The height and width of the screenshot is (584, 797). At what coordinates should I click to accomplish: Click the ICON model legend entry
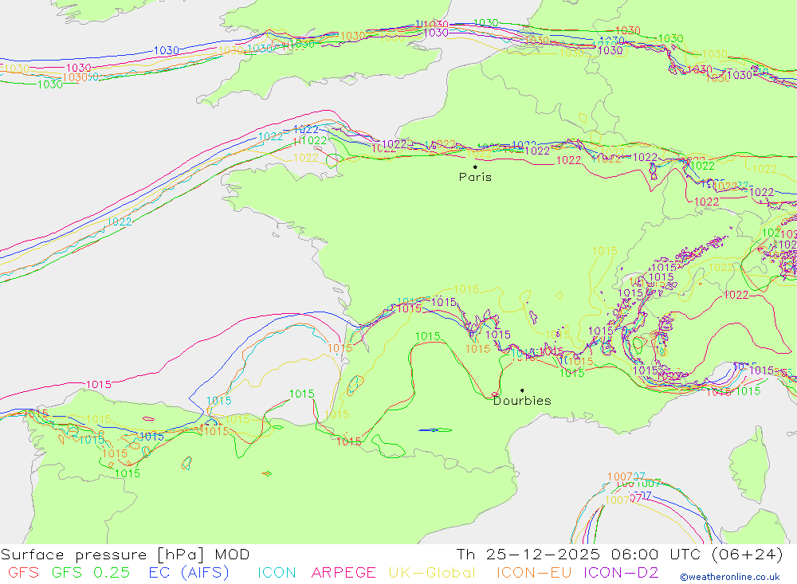pos(277,573)
